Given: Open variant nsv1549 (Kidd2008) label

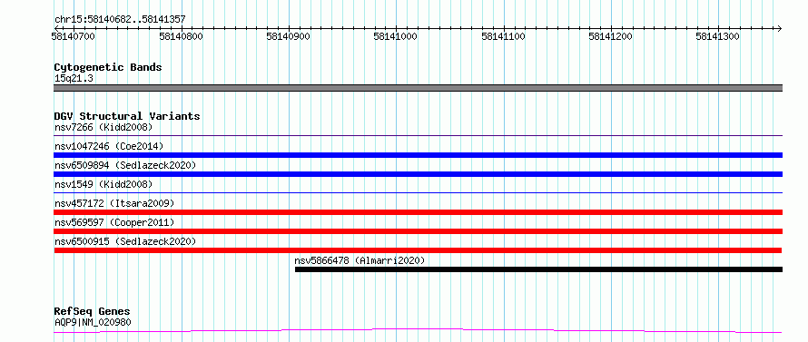Looking at the screenshot, I should point(103,184).
